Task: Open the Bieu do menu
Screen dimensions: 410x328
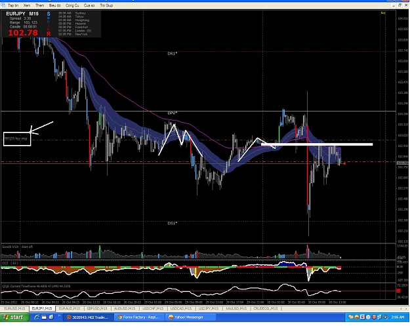Action: (x=55, y=5)
